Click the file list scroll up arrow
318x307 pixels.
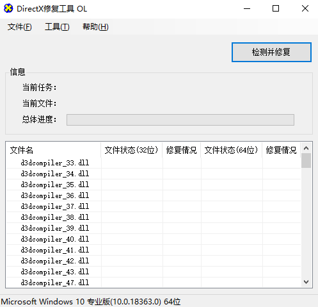coord(306,148)
